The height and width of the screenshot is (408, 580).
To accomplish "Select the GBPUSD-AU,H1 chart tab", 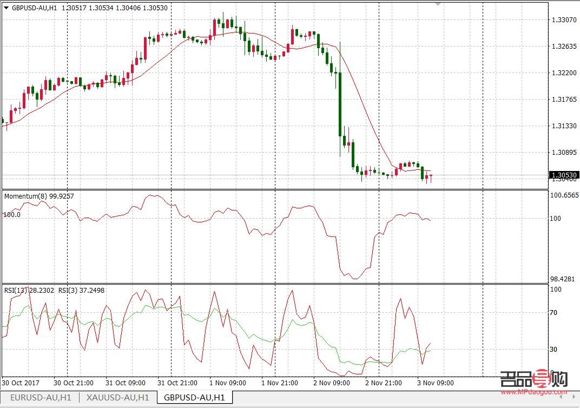I will tap(196, 397).
